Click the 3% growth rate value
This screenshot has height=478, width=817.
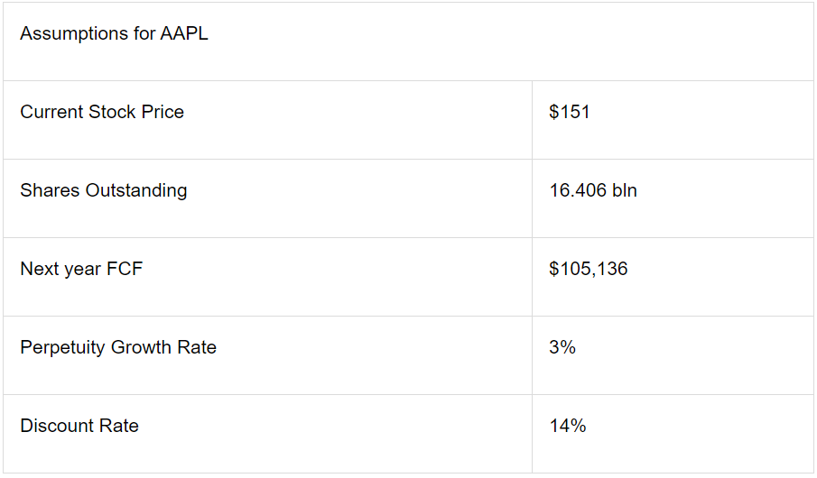pos(562,348)
